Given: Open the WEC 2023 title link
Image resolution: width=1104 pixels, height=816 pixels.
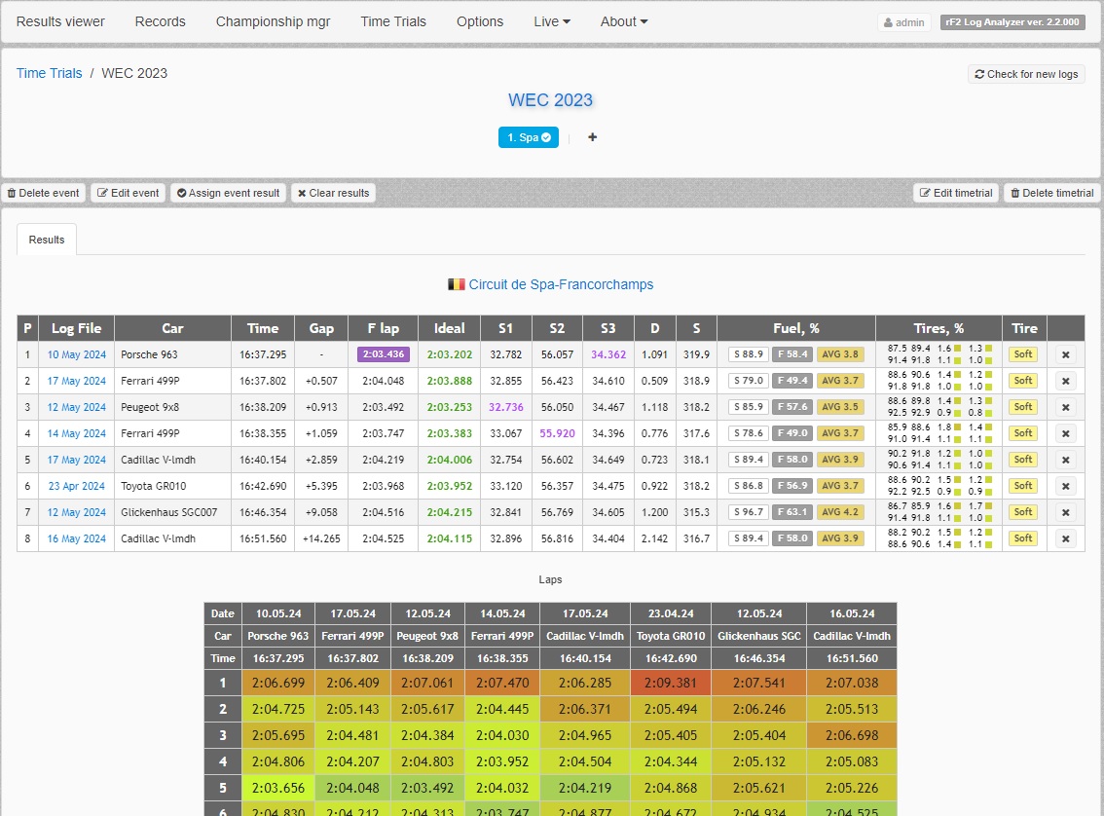Looking at the screenshot, I should pyautogui.click(x=551, y=100).
